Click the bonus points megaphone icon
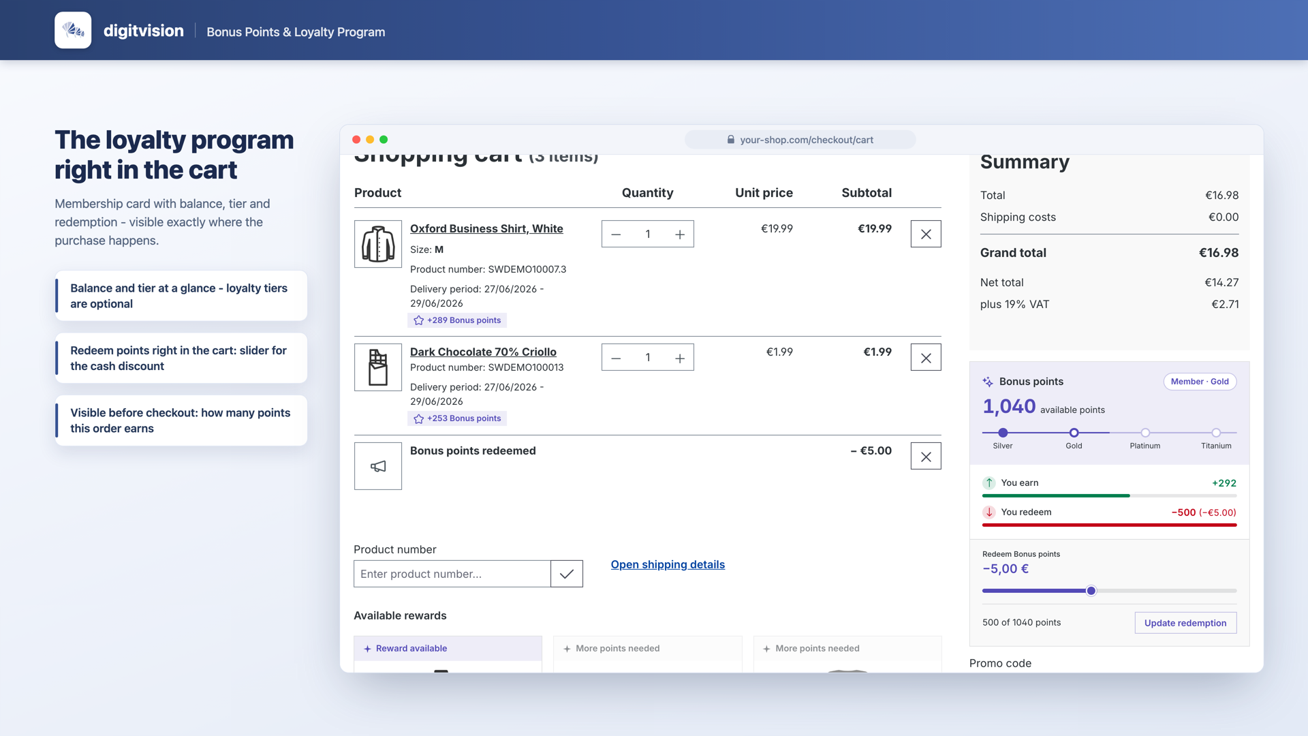 (x=378, y=466)
